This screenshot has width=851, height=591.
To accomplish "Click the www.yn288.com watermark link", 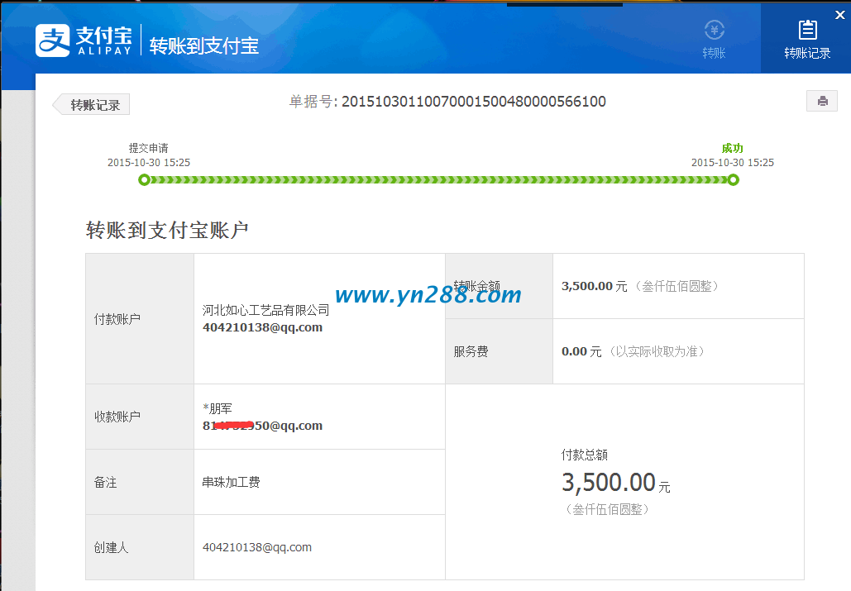I will click(x=427, y=295).
